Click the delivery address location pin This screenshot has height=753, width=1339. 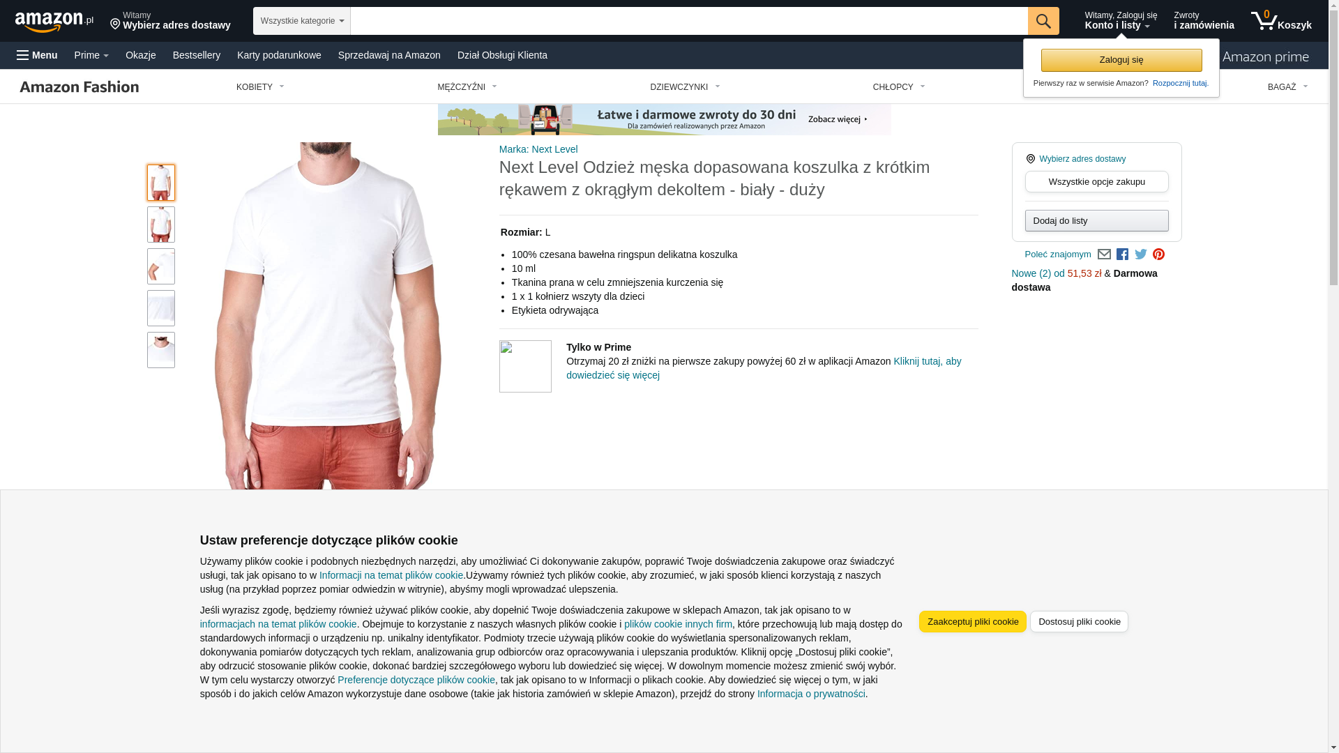(115, 24)
